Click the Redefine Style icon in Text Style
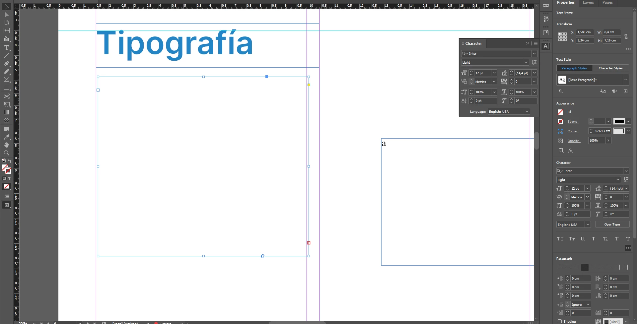The width and height of the screenshot is (637, 324). tap(603, 91)
